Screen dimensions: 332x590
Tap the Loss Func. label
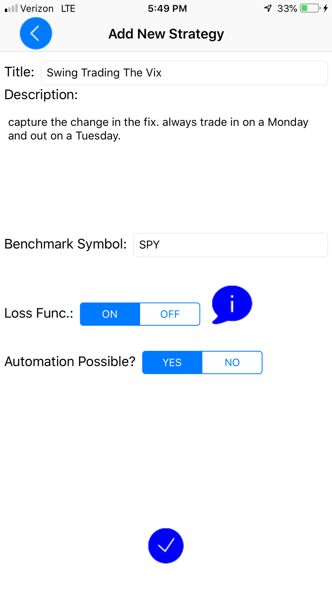click(x=39, y=313)
